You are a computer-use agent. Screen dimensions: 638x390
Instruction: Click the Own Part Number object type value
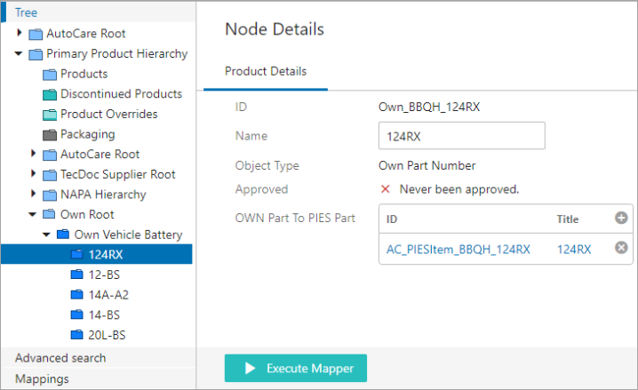tap(427, 165)
